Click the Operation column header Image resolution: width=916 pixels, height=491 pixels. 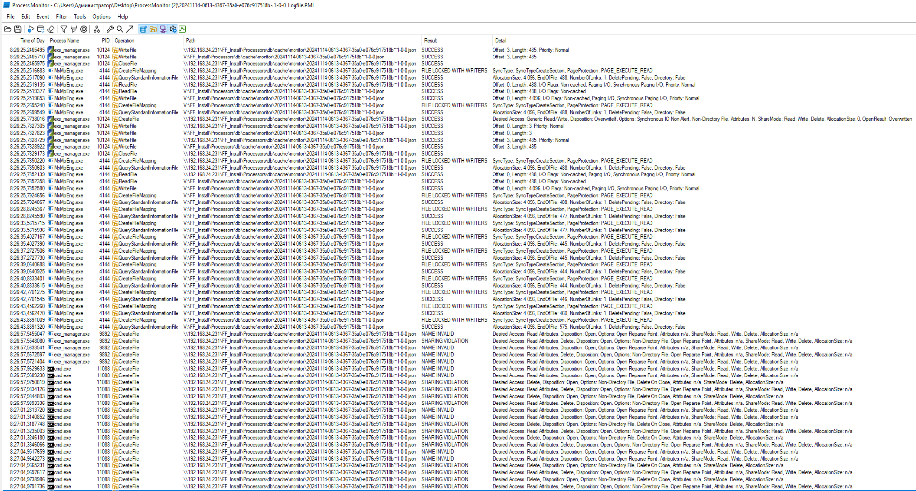point(124,41)
